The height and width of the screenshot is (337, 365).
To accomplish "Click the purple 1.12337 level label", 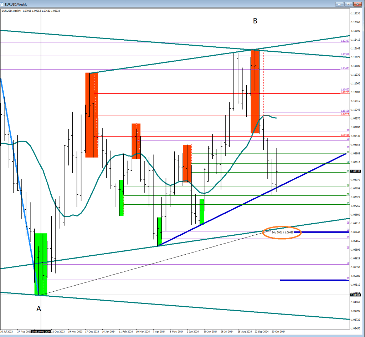I will (345, 41).
